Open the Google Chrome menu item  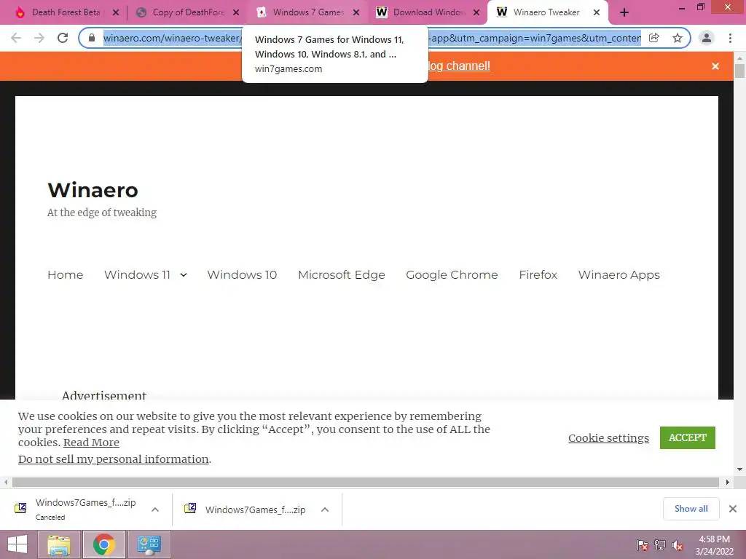click(x=452, y=274)
